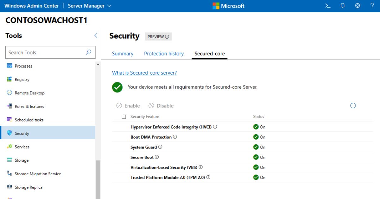Switch to the Protection history tab

pyautogui.click(x=164, y=54)
